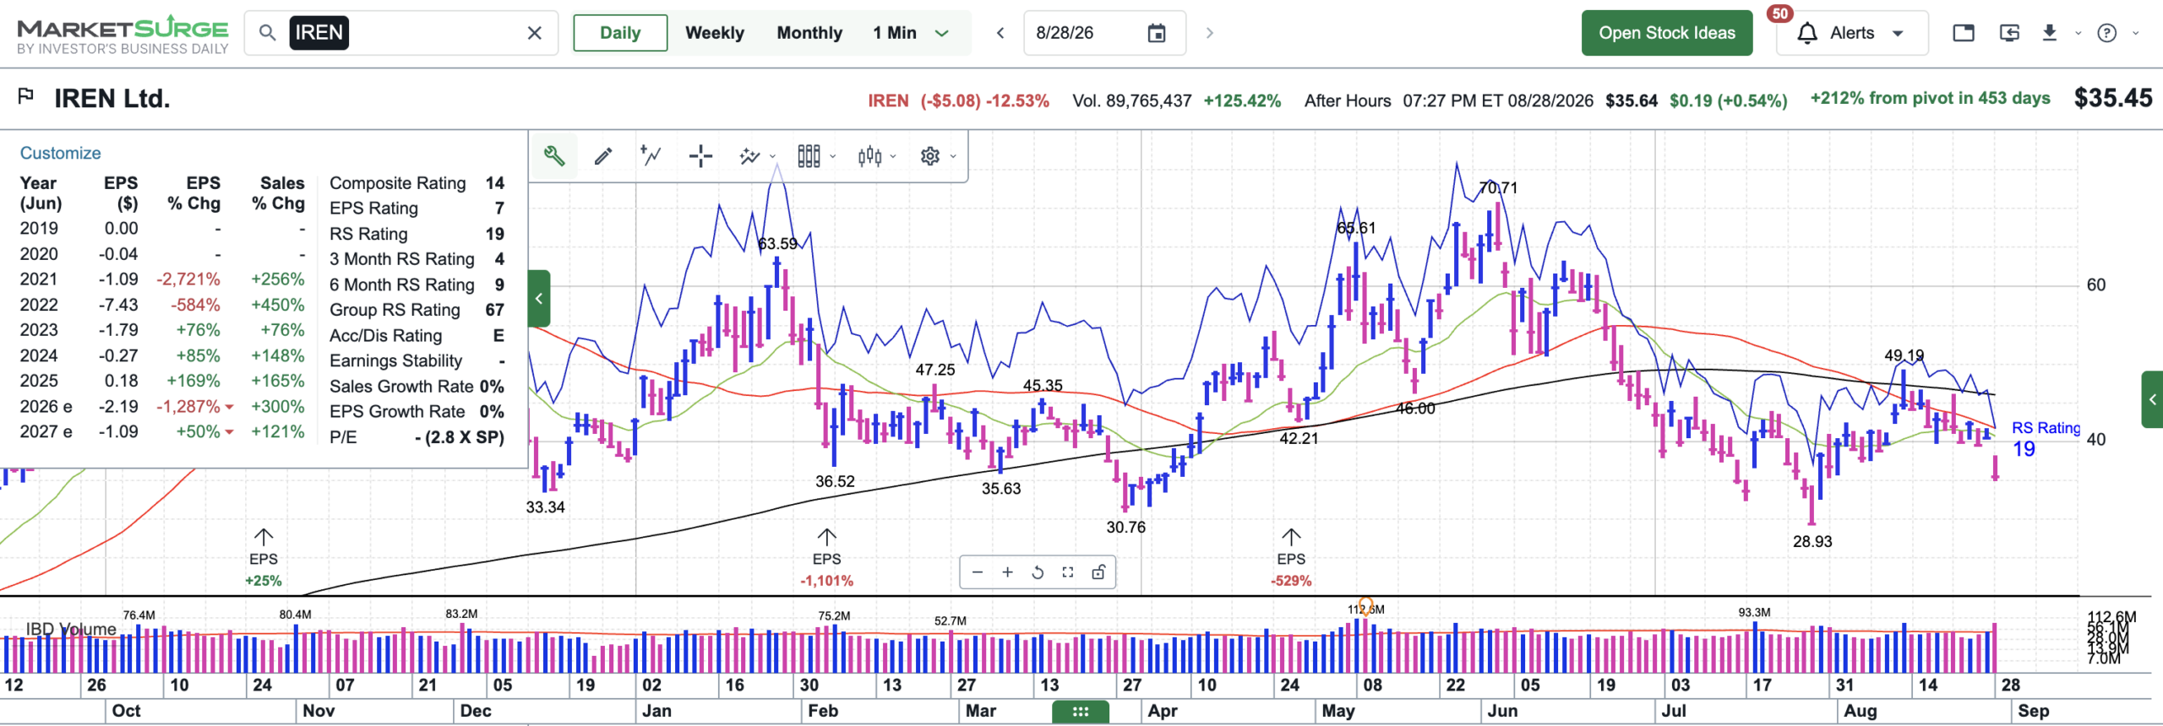2163x726 pixels.
Task: Select the crosshair cursor tool
Action: pyautogui.click(x=700, y=156)
